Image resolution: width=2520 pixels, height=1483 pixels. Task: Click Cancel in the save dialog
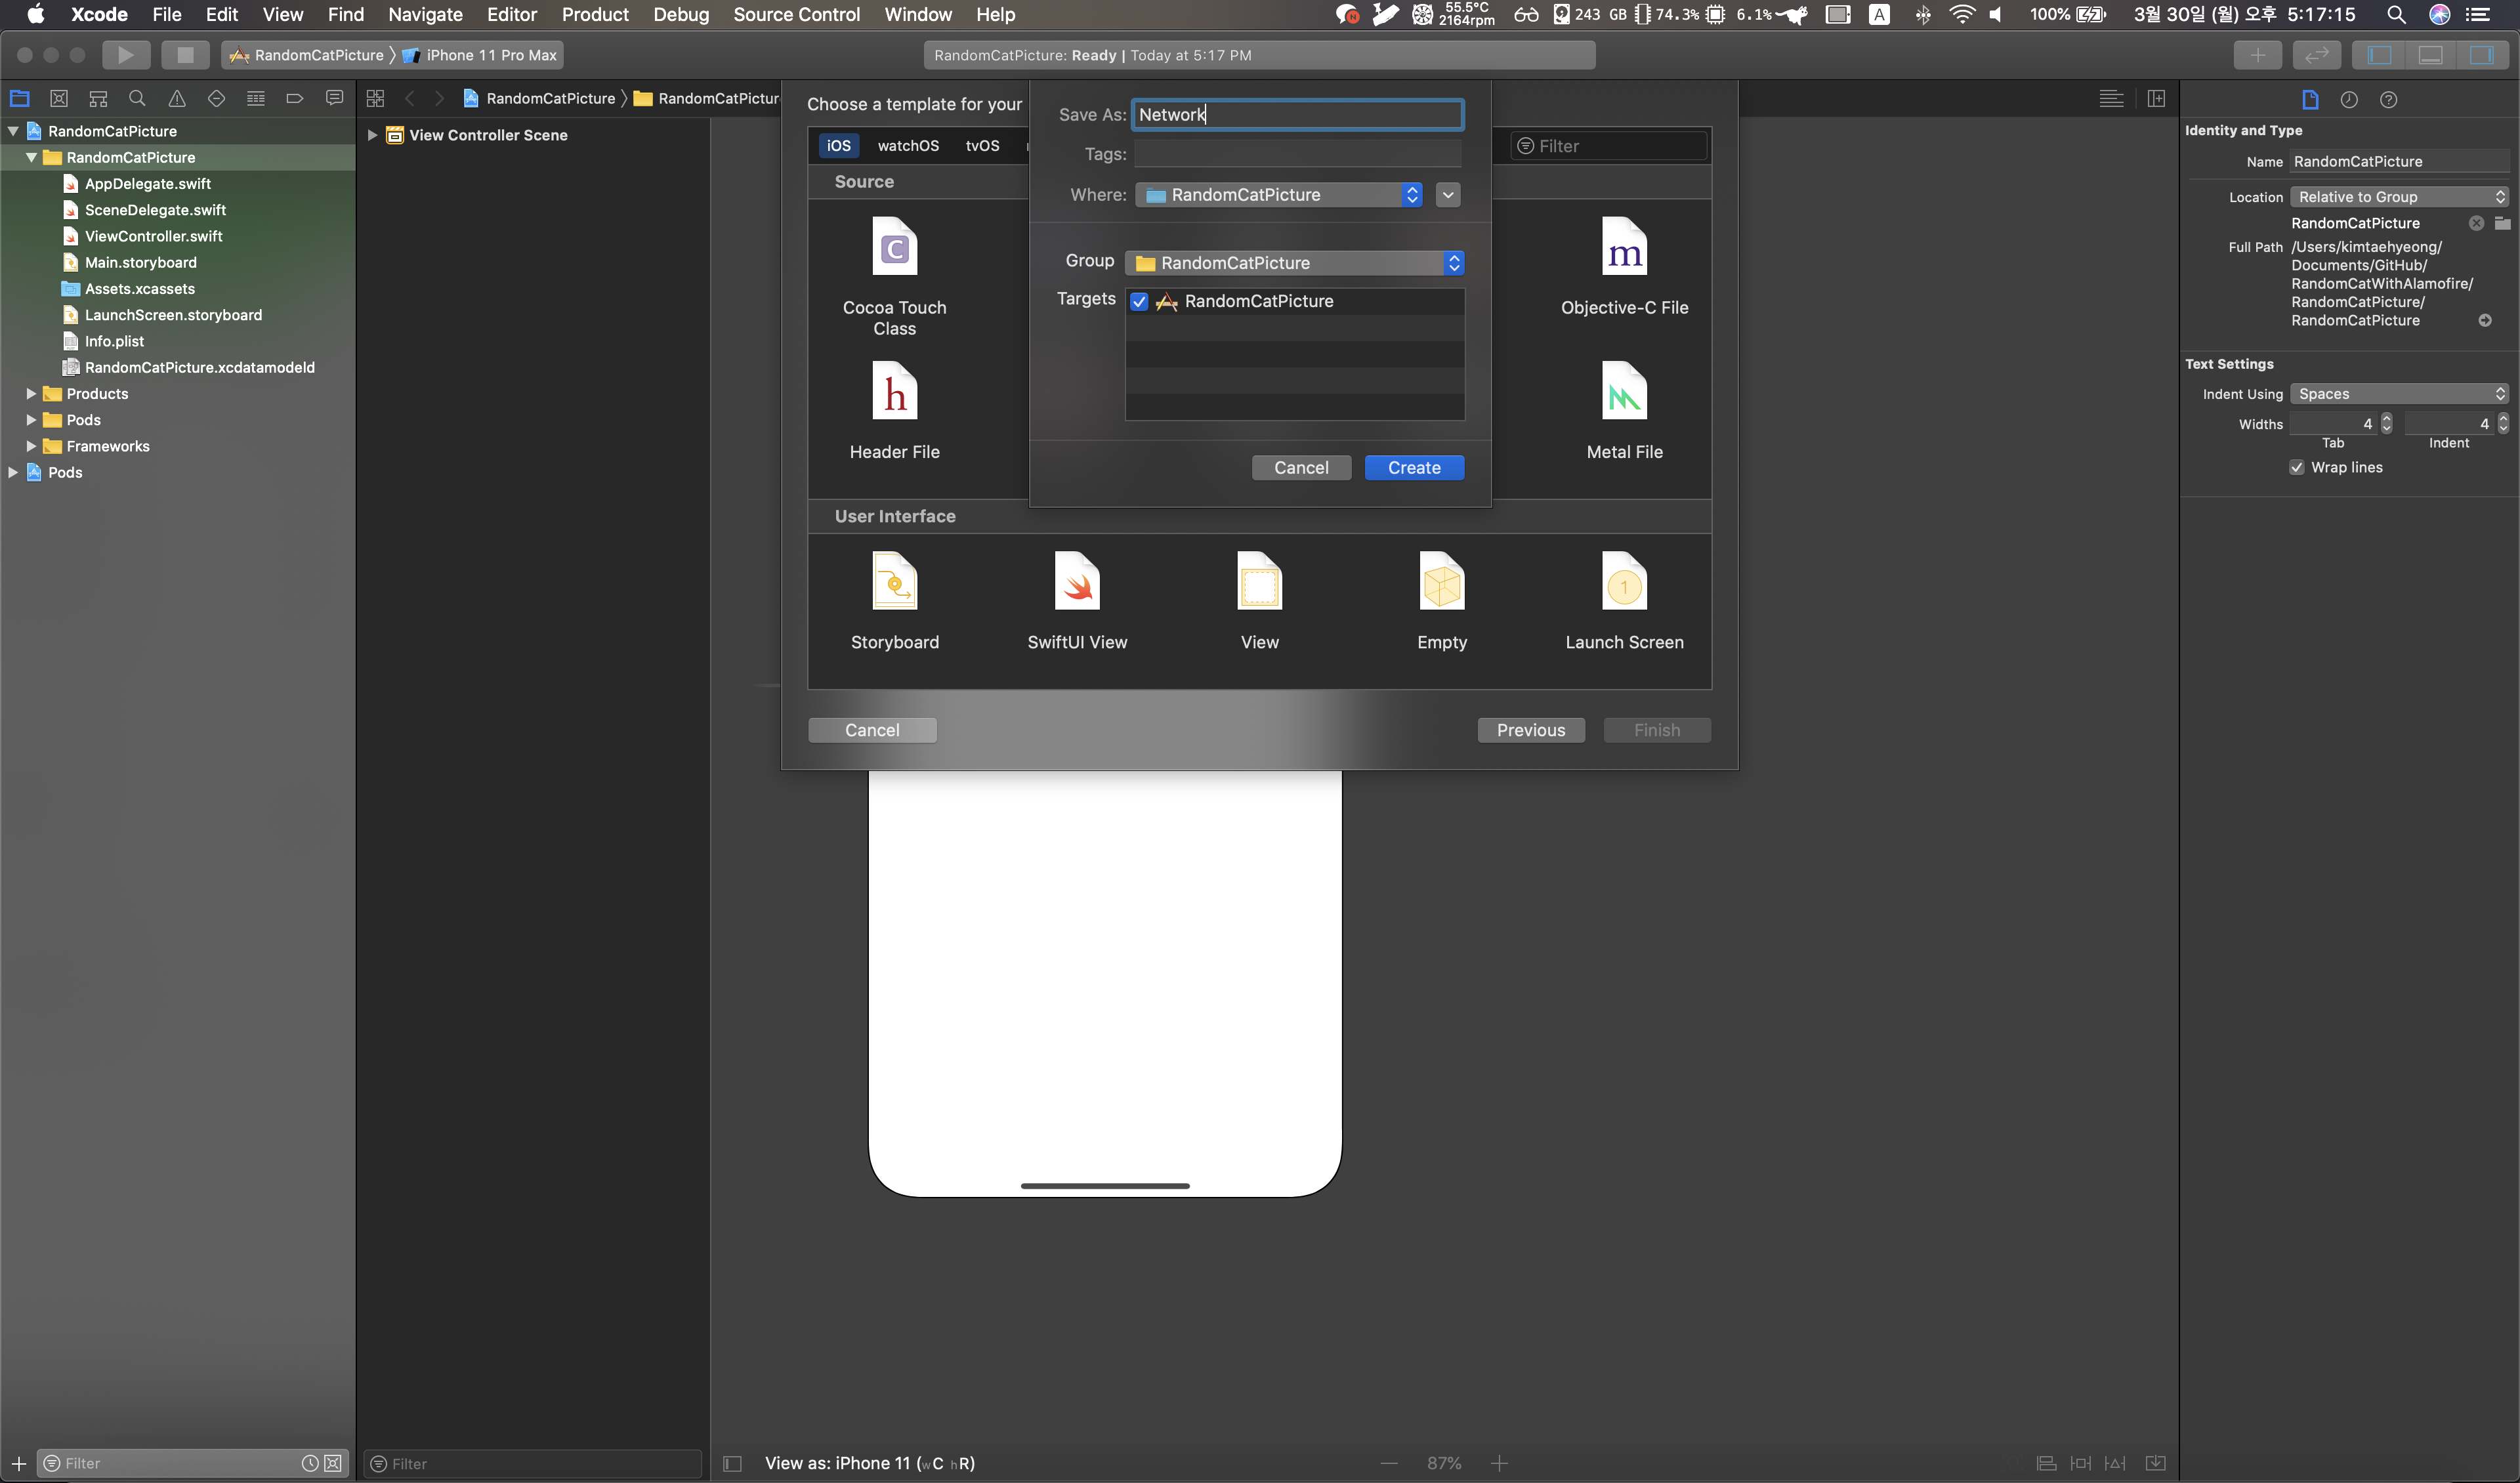pyautogui.click(x=1301, y=467)
